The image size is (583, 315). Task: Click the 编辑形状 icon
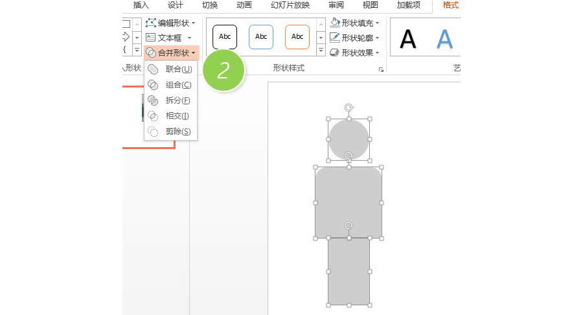[150, 23]
